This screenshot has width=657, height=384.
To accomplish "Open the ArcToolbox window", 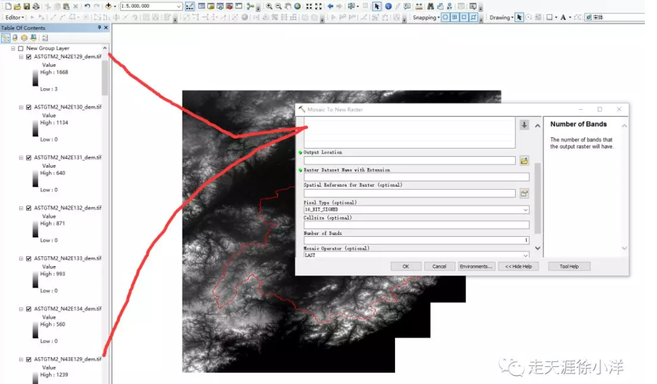I will tap(228, 5).
